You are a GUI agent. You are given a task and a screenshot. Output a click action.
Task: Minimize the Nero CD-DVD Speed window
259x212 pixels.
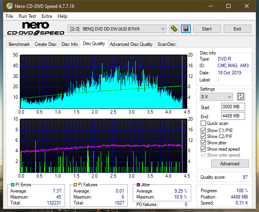pyautogui.click(x=211, y=6)
